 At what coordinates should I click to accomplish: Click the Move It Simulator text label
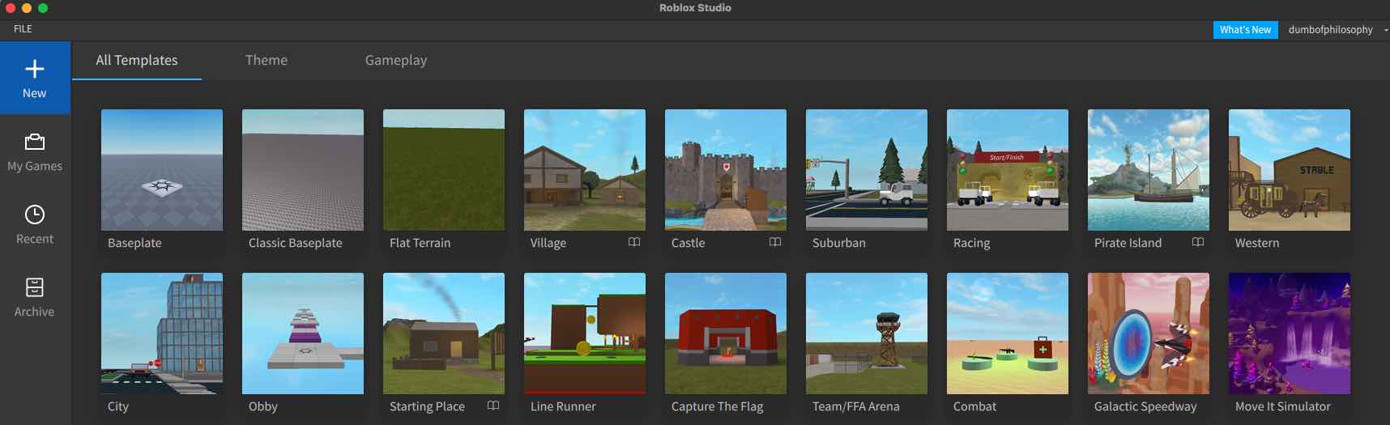(x=1283, y=406)
